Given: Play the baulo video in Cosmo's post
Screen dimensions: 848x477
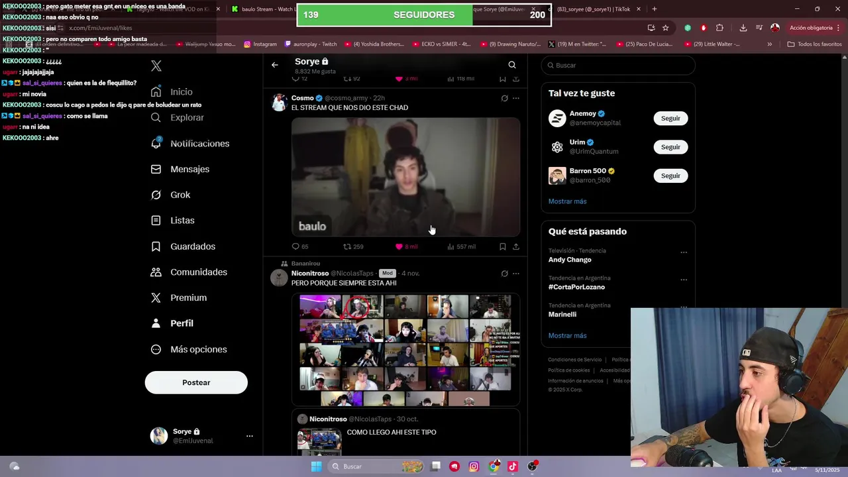Looking at the screenshot, I should pyautogui.click(x=406, y=177).
